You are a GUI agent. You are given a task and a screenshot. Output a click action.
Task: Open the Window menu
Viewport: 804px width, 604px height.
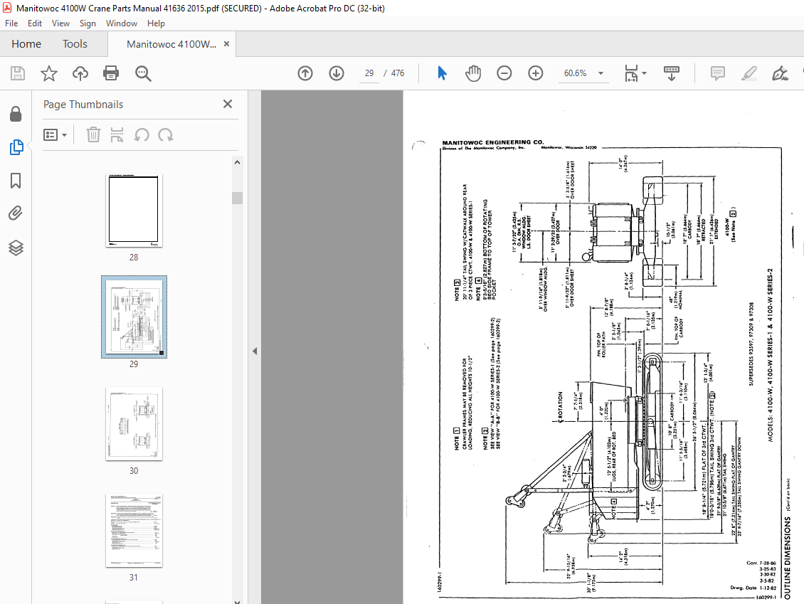click(122, 23)
